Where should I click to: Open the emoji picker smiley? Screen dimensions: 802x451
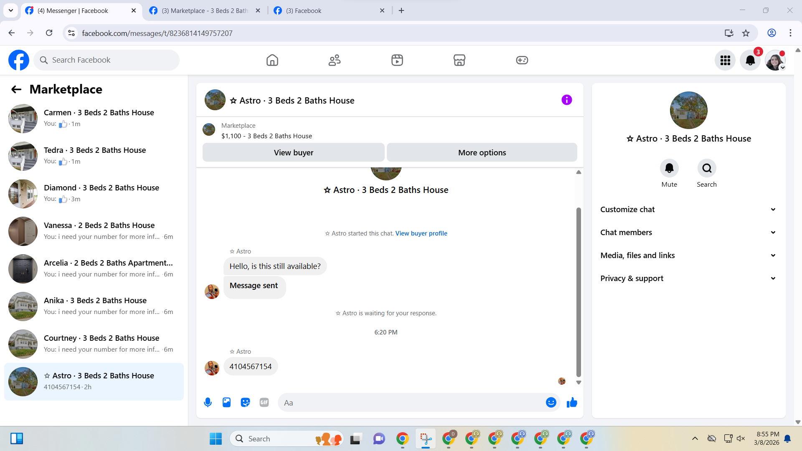pos(551,403)
